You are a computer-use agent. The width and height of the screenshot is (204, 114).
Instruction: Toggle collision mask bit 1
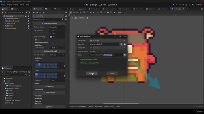click(x=36, y=74)
